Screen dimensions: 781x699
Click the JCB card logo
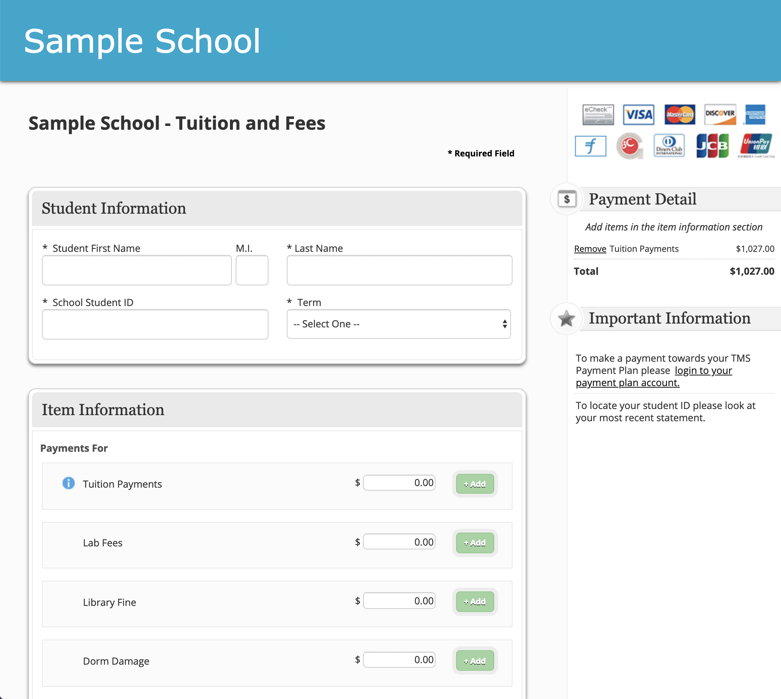(x=712, y=146)
